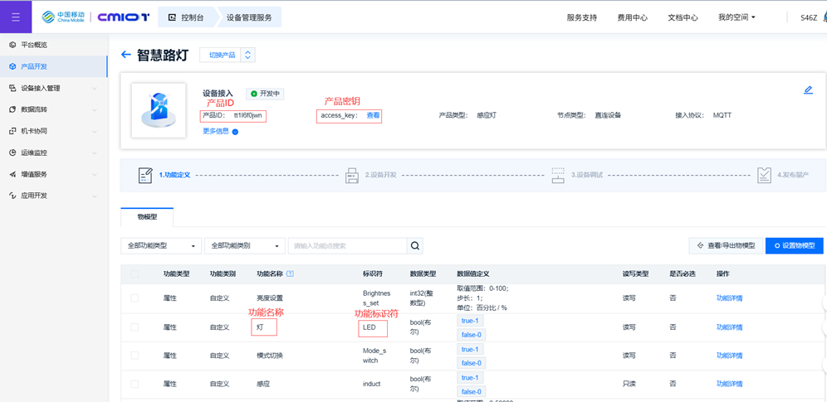The image size is (827, 402).
Task: Open the 全部功能类别 dropdown
Action: pos(244,245)
